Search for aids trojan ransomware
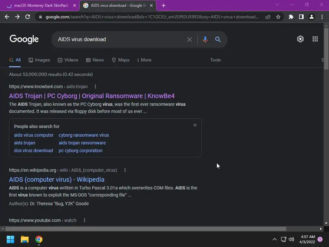The width and height of the screenshot is (329, 247). tap(82, 143)
